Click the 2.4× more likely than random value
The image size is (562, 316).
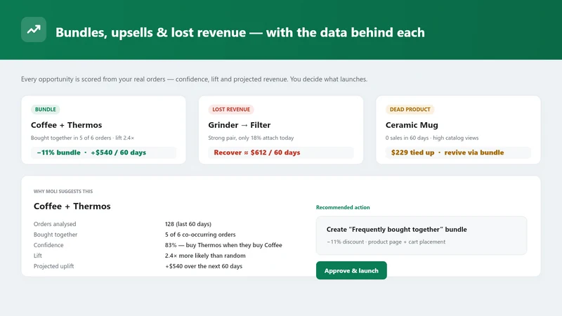[x=205, y=256]
